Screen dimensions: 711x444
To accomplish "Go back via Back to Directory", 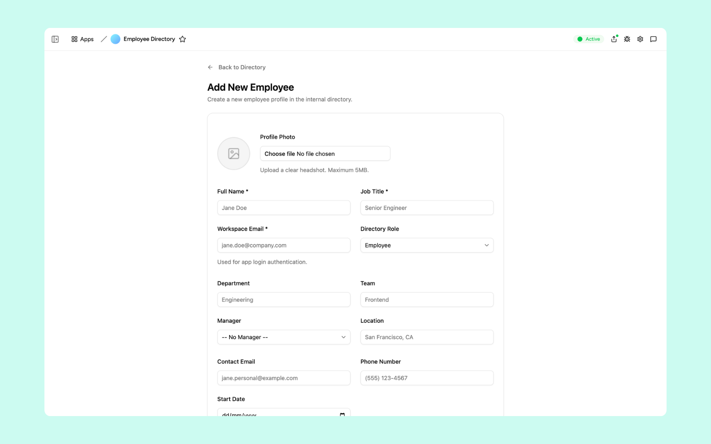I will click(x=242, y=67).
